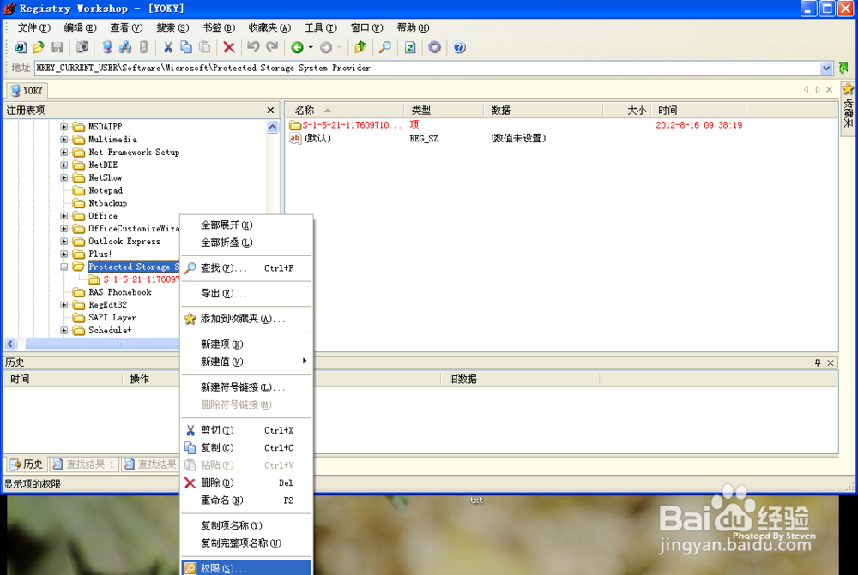Expand the Office tree node
The width and height of the screenshot is (858, 575).
(64, 216)
